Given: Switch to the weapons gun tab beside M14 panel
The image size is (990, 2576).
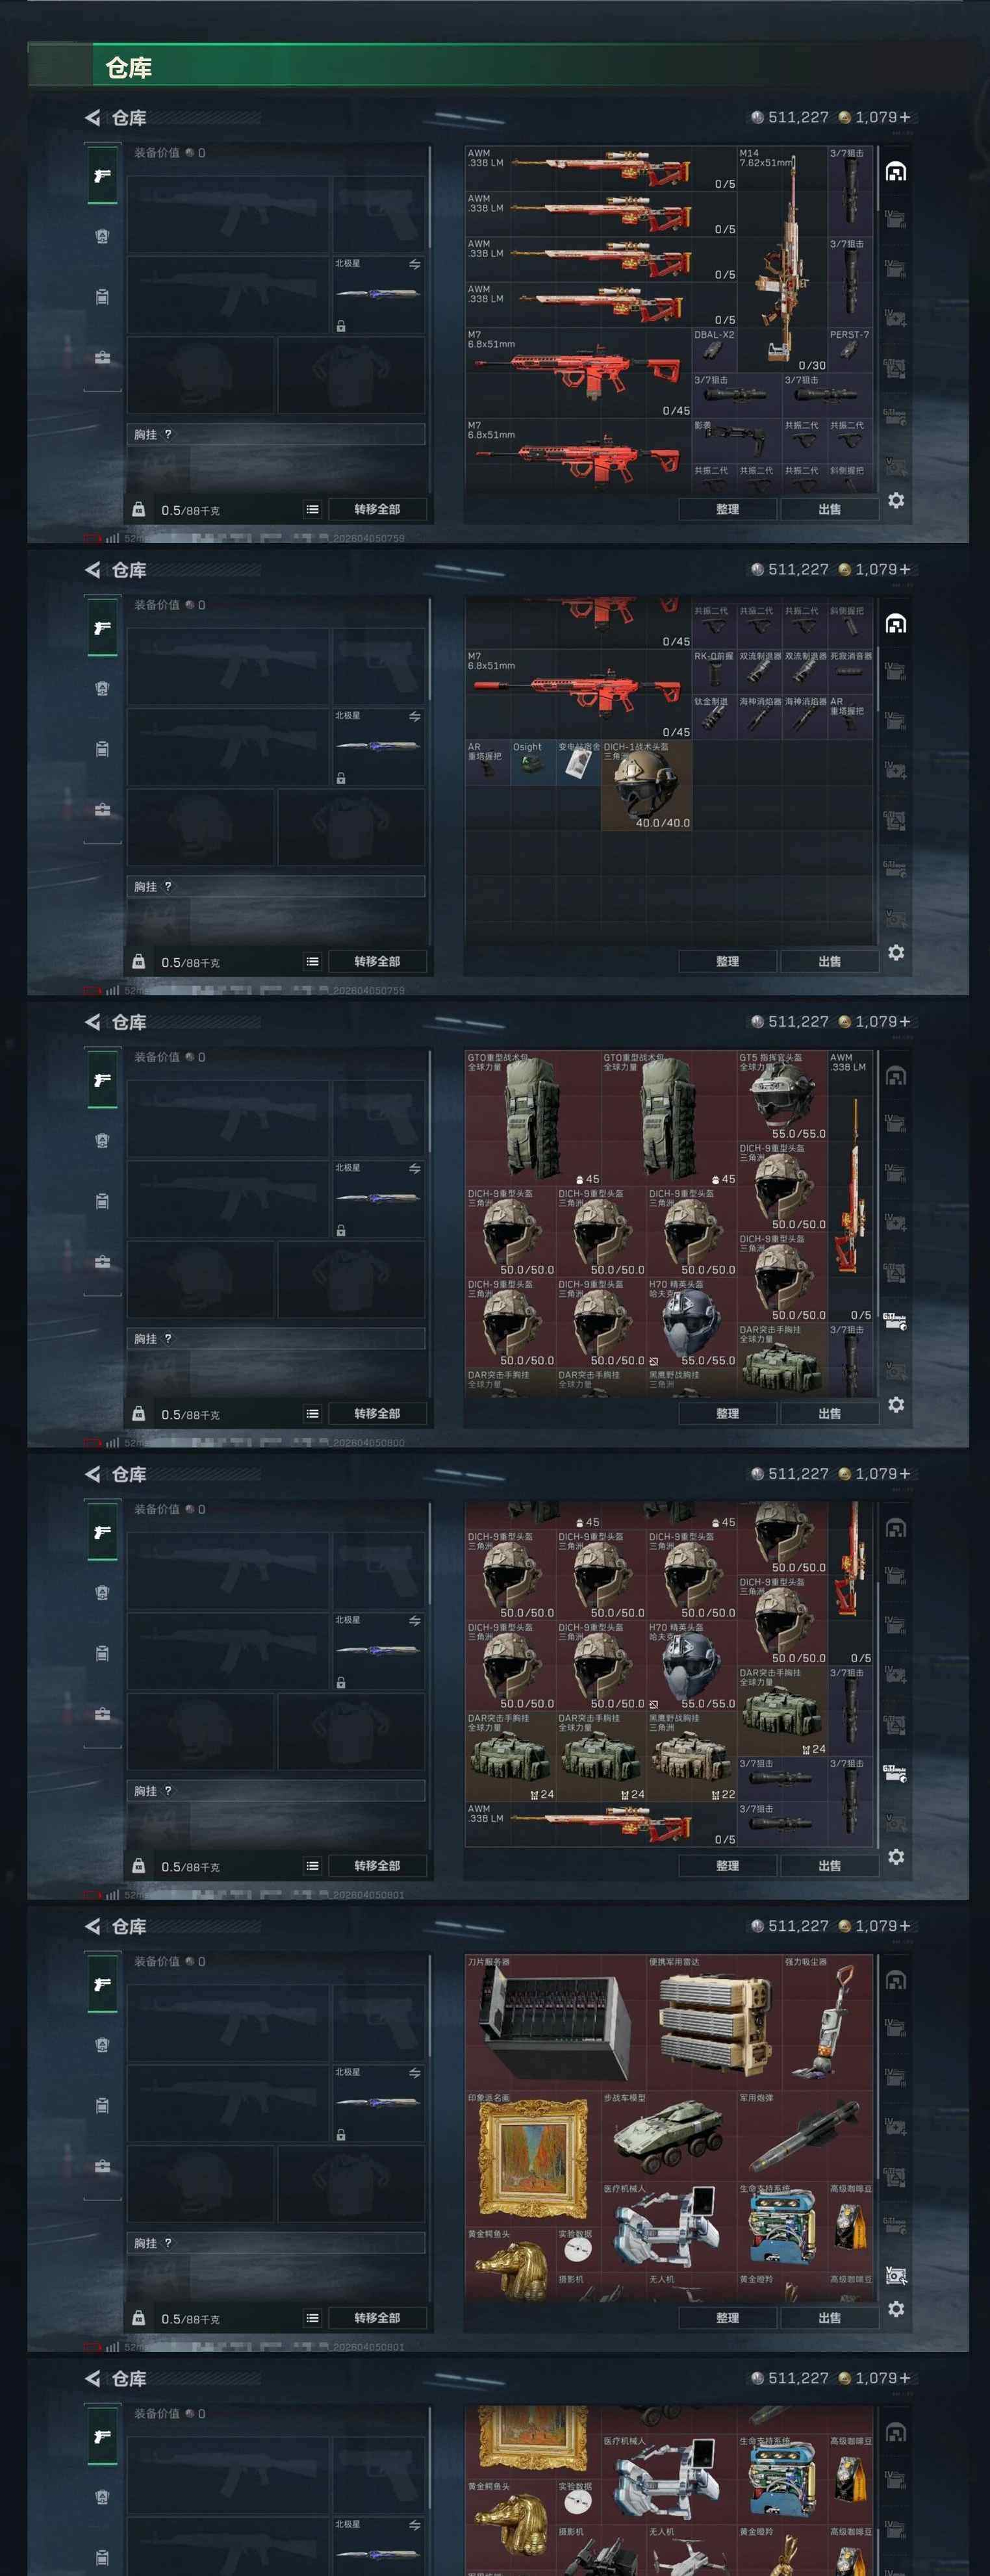Looking at the screenshot, I should point(102,176).
